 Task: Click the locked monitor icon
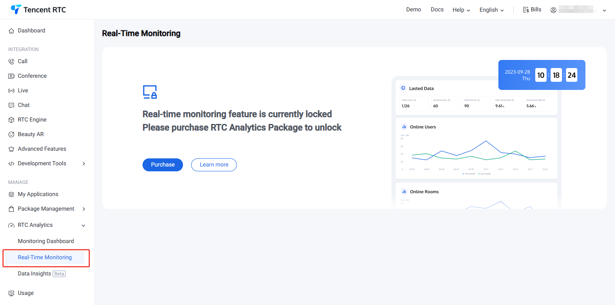tap(150, 92)
